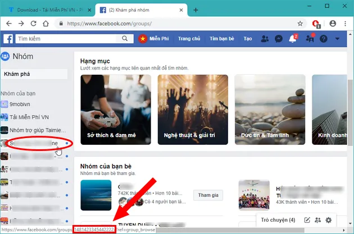Open Tìm bạn bè
This screenshot has width=354, height=234.
pyautogui.click(x=222, y=39)
